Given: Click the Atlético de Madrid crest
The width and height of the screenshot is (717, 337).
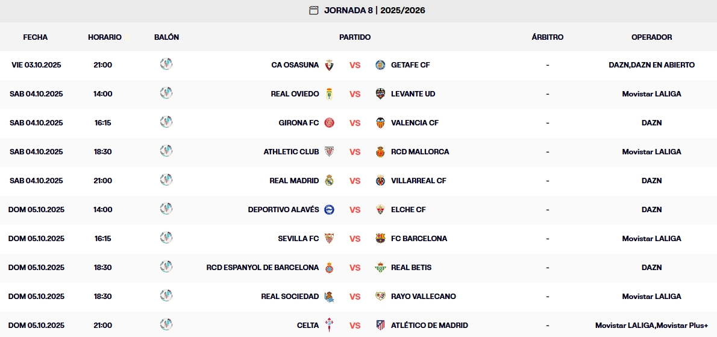Looking at the screenshot, I should [x=380, y=326].
